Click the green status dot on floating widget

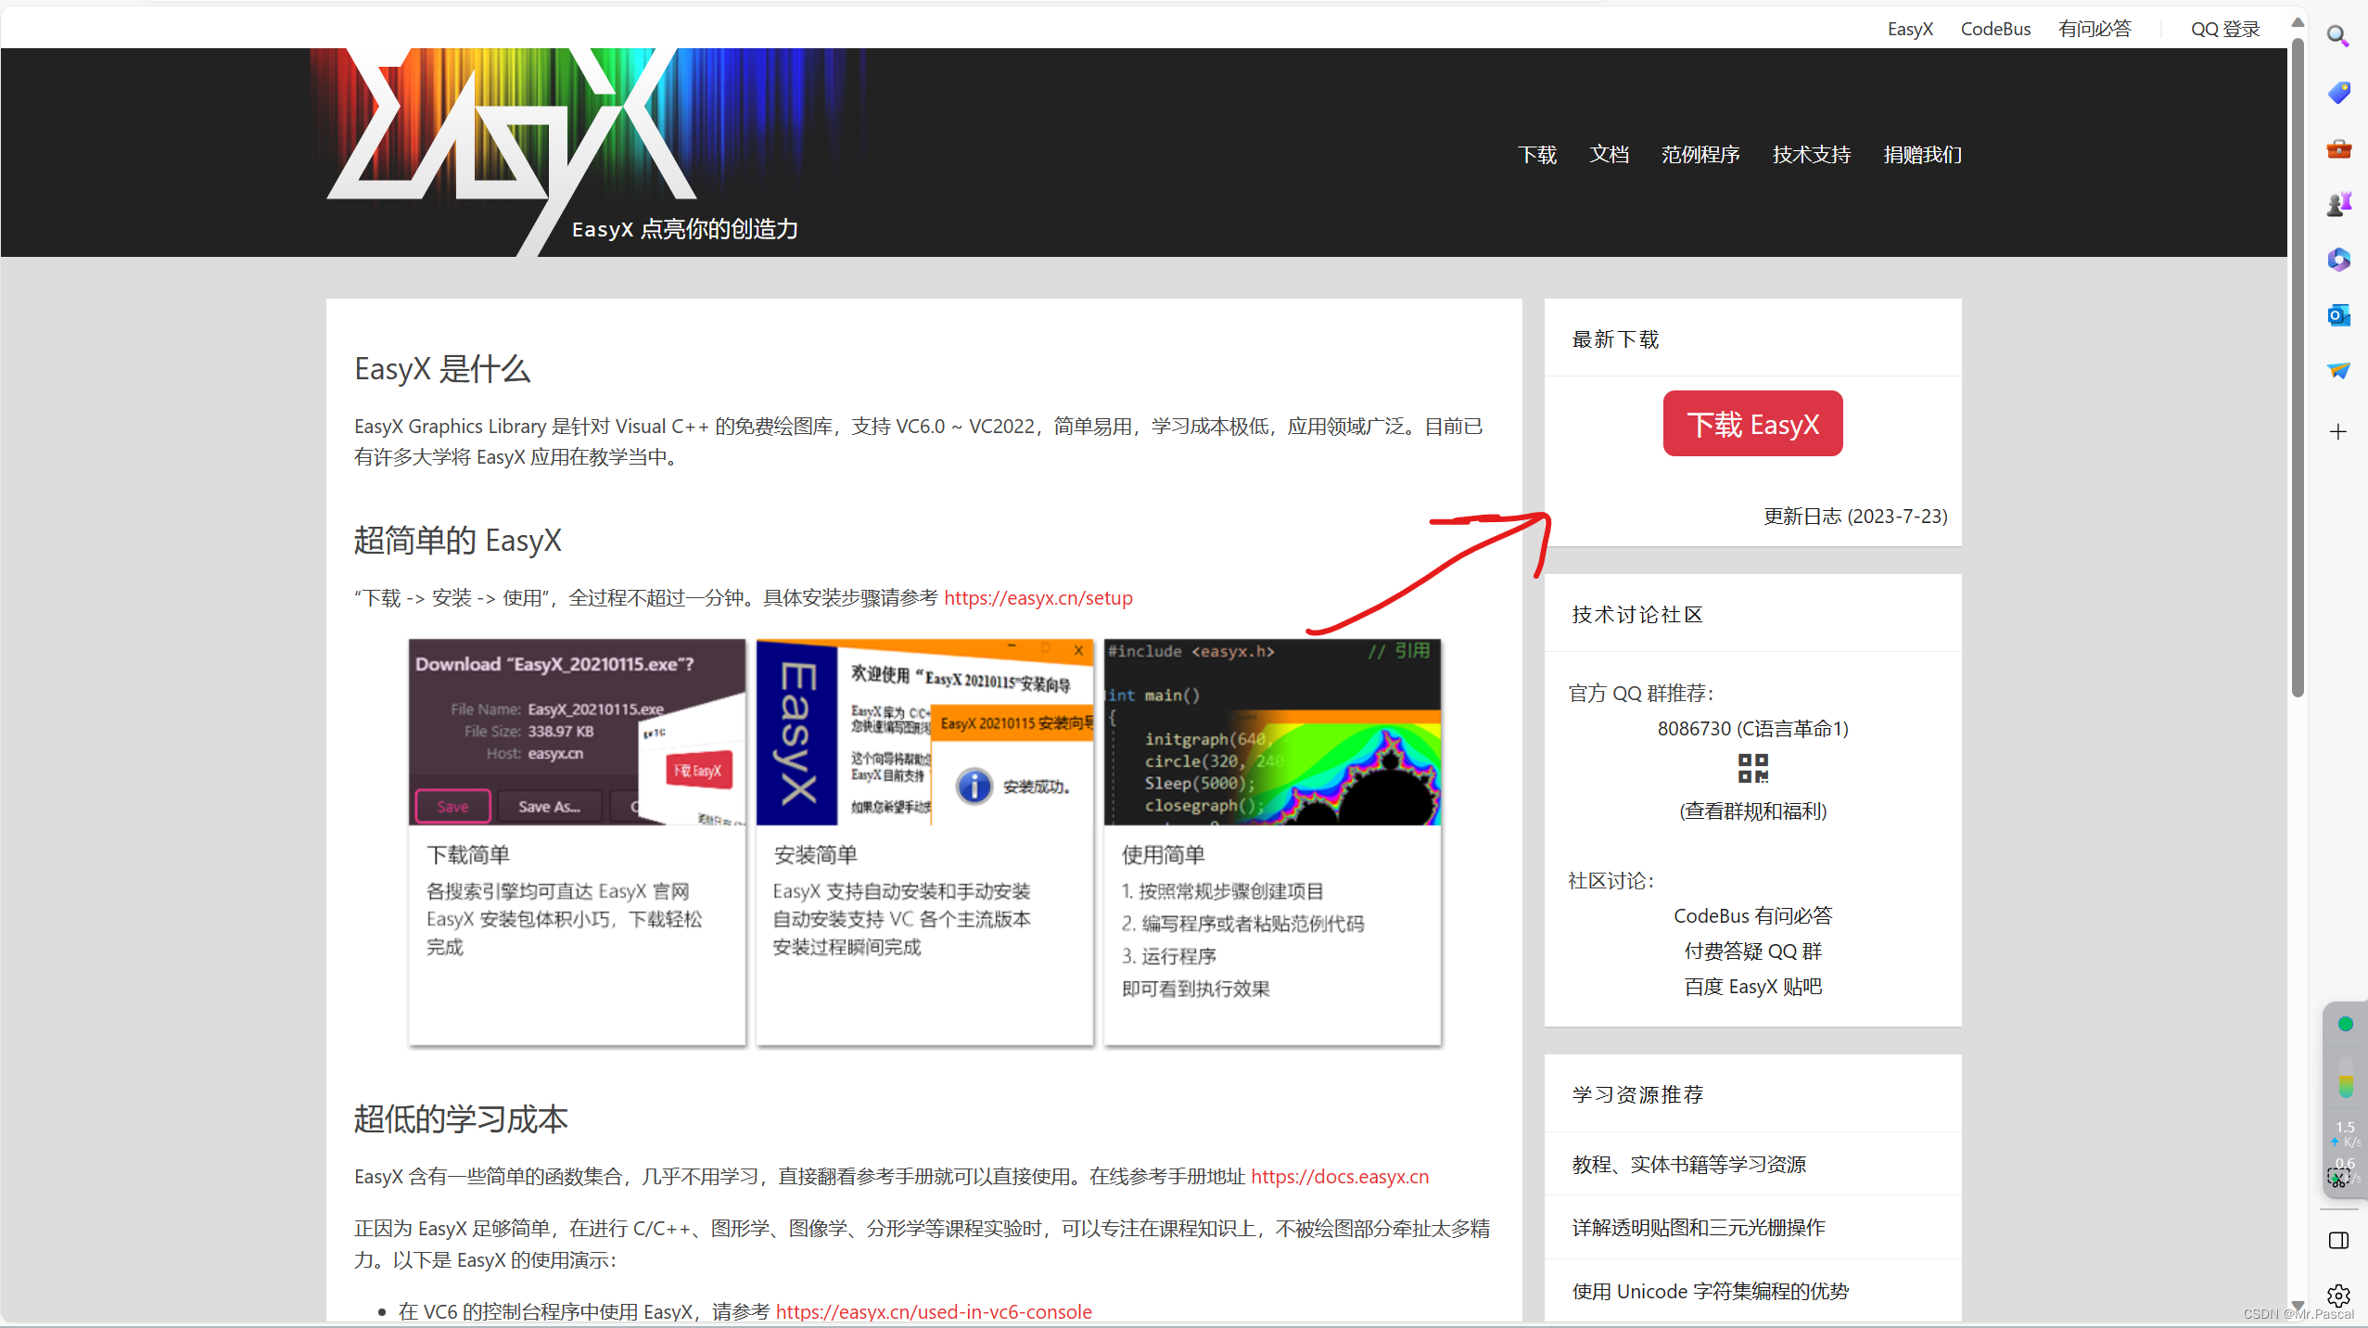[2345, 1024]
